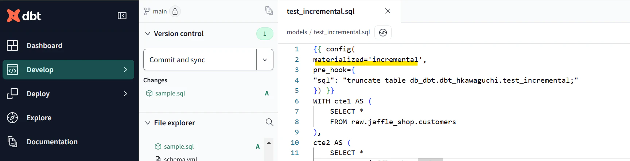Click the dbt logo
The width and height of the screenshot is (630, 161).
tap(24, 16)
